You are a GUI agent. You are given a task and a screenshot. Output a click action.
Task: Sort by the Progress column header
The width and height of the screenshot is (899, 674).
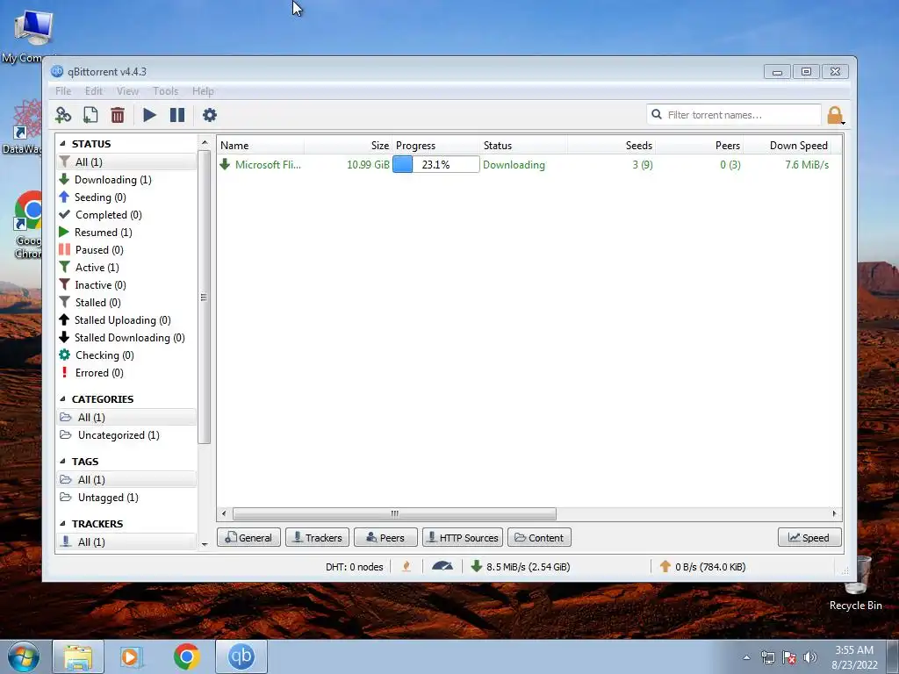(435, 146)
